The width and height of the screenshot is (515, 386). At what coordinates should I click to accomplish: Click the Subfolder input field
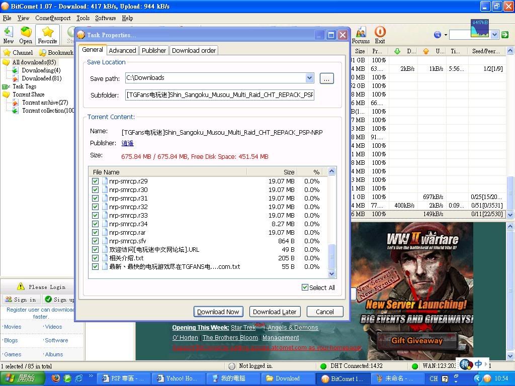coord(220,95)
